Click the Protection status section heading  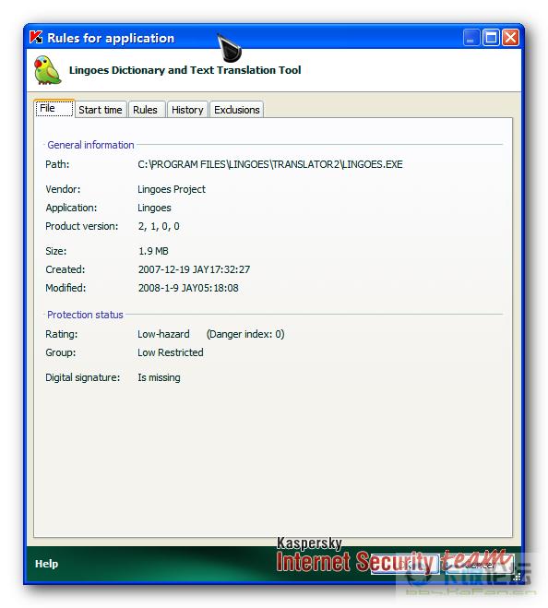85,315
